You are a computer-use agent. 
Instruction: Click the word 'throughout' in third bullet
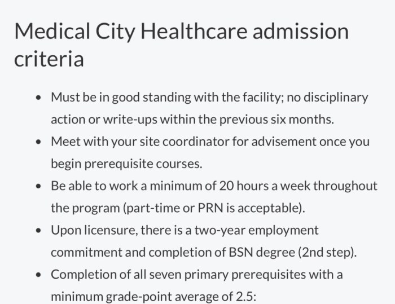[345, 186]
